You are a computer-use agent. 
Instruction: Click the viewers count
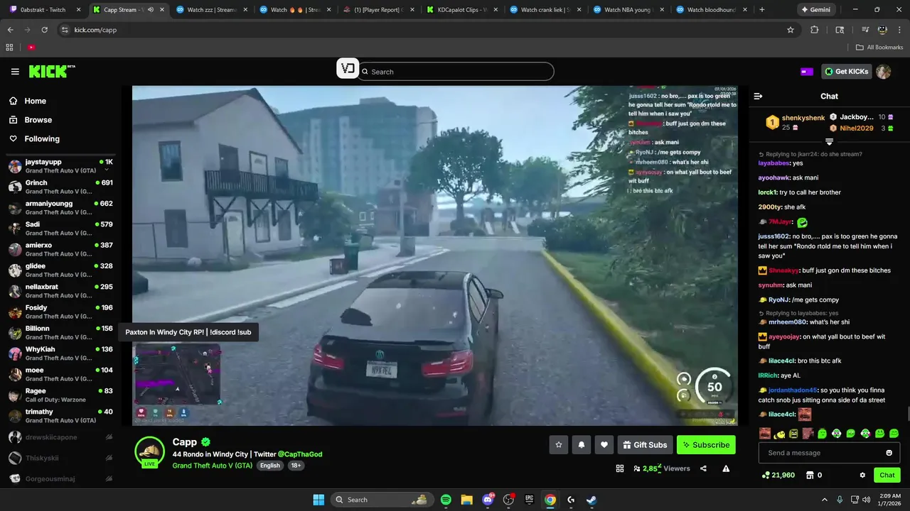[x=662, y=468]
